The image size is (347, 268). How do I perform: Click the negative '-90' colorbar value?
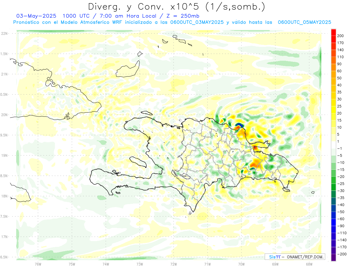coord(342,226)
